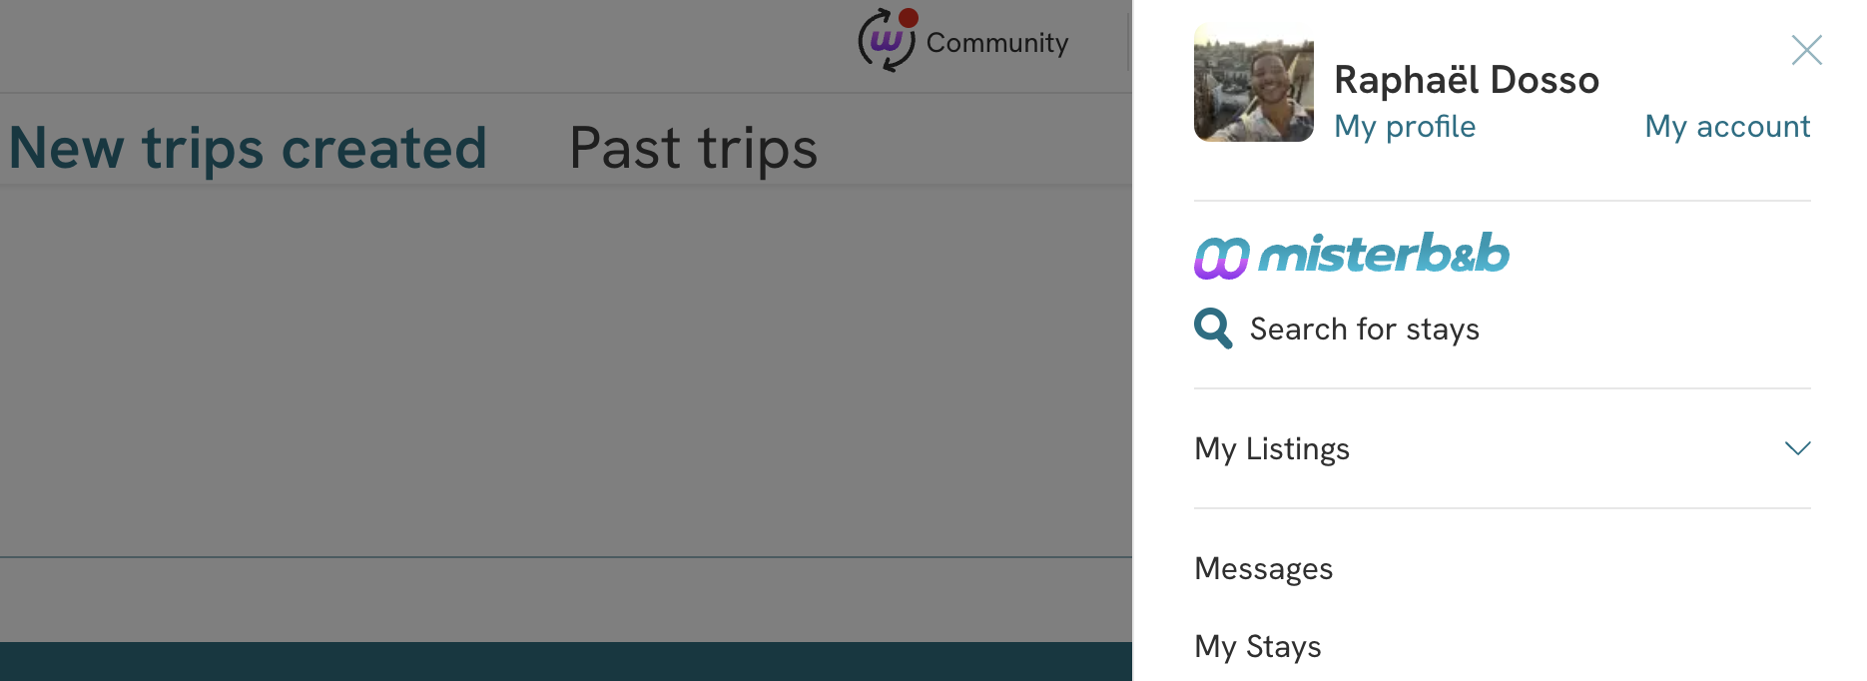Image resolution: width=1867 pixels, height=681 pixels.
Task: Click the Community text label
Action: (996, 43)
